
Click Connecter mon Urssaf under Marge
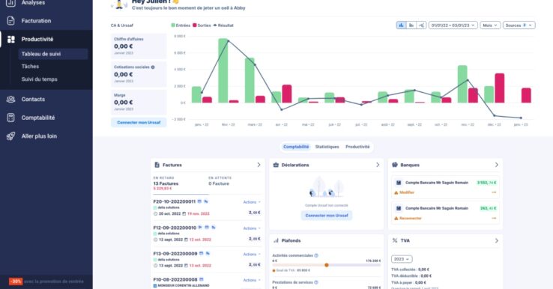pyautogui.click(x=139, y=122)
